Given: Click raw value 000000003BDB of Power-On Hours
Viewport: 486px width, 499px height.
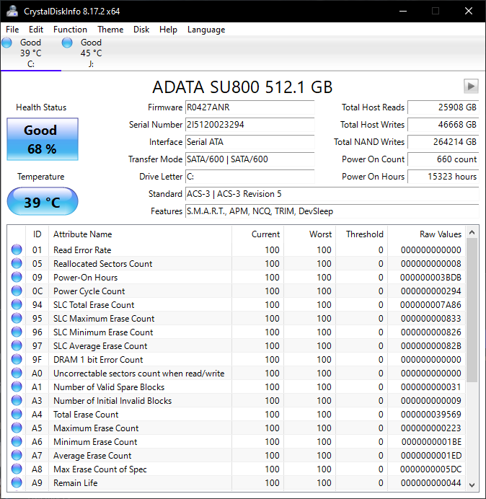Looking at the screenshot, I should (x=431, y=278).
